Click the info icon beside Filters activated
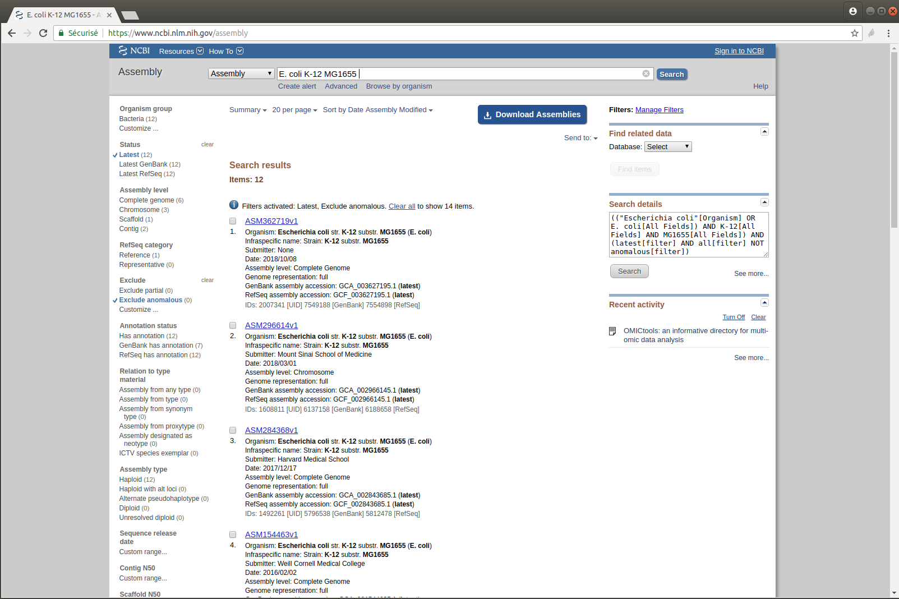The height and width of the screenshot is (599, 899). pos(234,205)
